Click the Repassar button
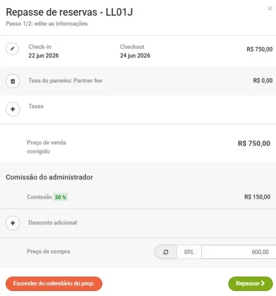This screenshot has width=276, height=296. tap(250, 283)
